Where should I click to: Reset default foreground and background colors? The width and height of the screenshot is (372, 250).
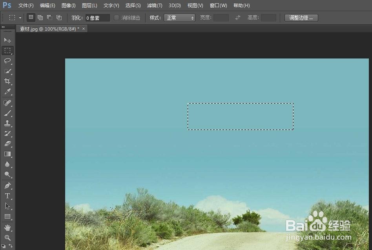(4, 246)
